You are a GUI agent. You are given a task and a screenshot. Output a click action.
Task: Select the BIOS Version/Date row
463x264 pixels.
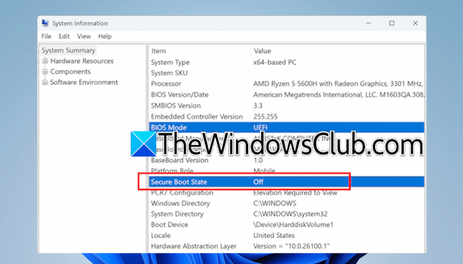click(x=286, y=94)
